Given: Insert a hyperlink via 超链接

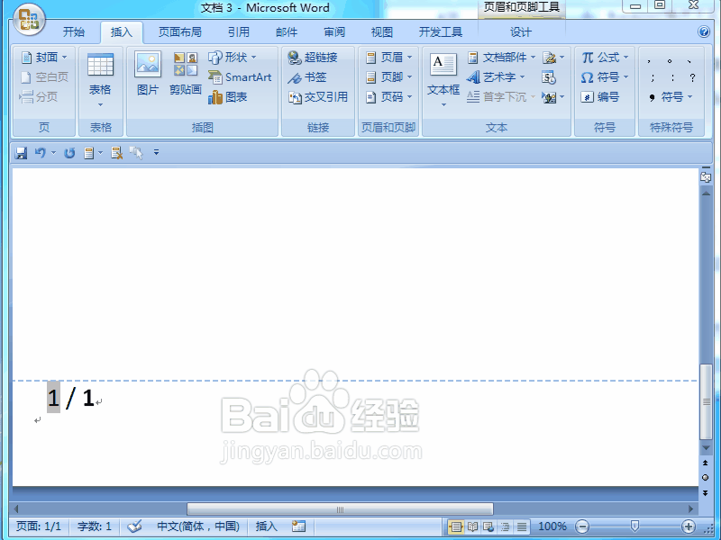Looking at the screenshot, I should [x=313, y=58].
